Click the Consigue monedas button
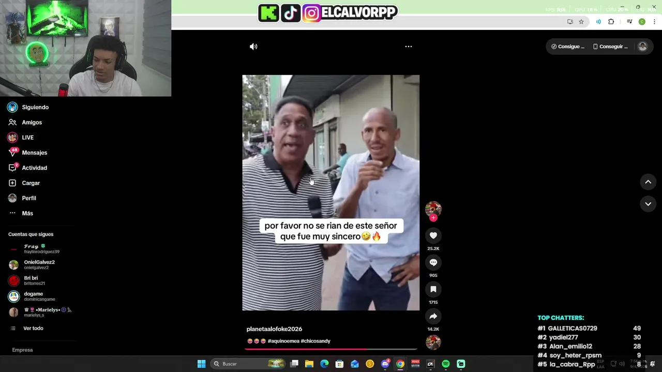The image size is (662, 372). pos(568,47)
